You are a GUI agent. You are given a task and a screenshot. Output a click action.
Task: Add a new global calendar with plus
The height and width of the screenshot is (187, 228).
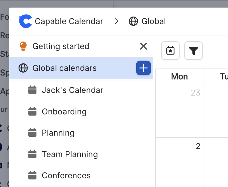pos(144,68)
